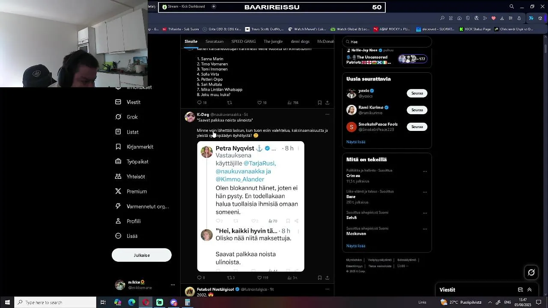Viewport: 548px width, 308px height.
Task: Open Työpaikat jobs page
Action: click(132, 162)
